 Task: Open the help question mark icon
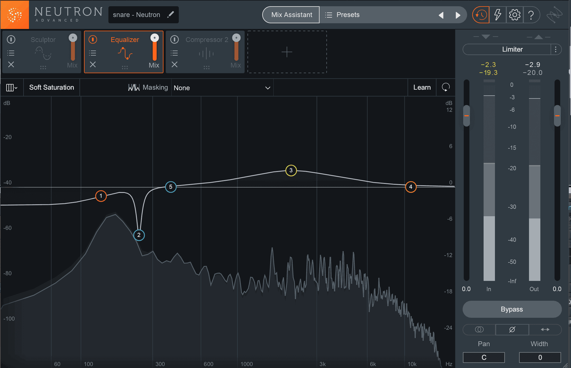point(531,15)
